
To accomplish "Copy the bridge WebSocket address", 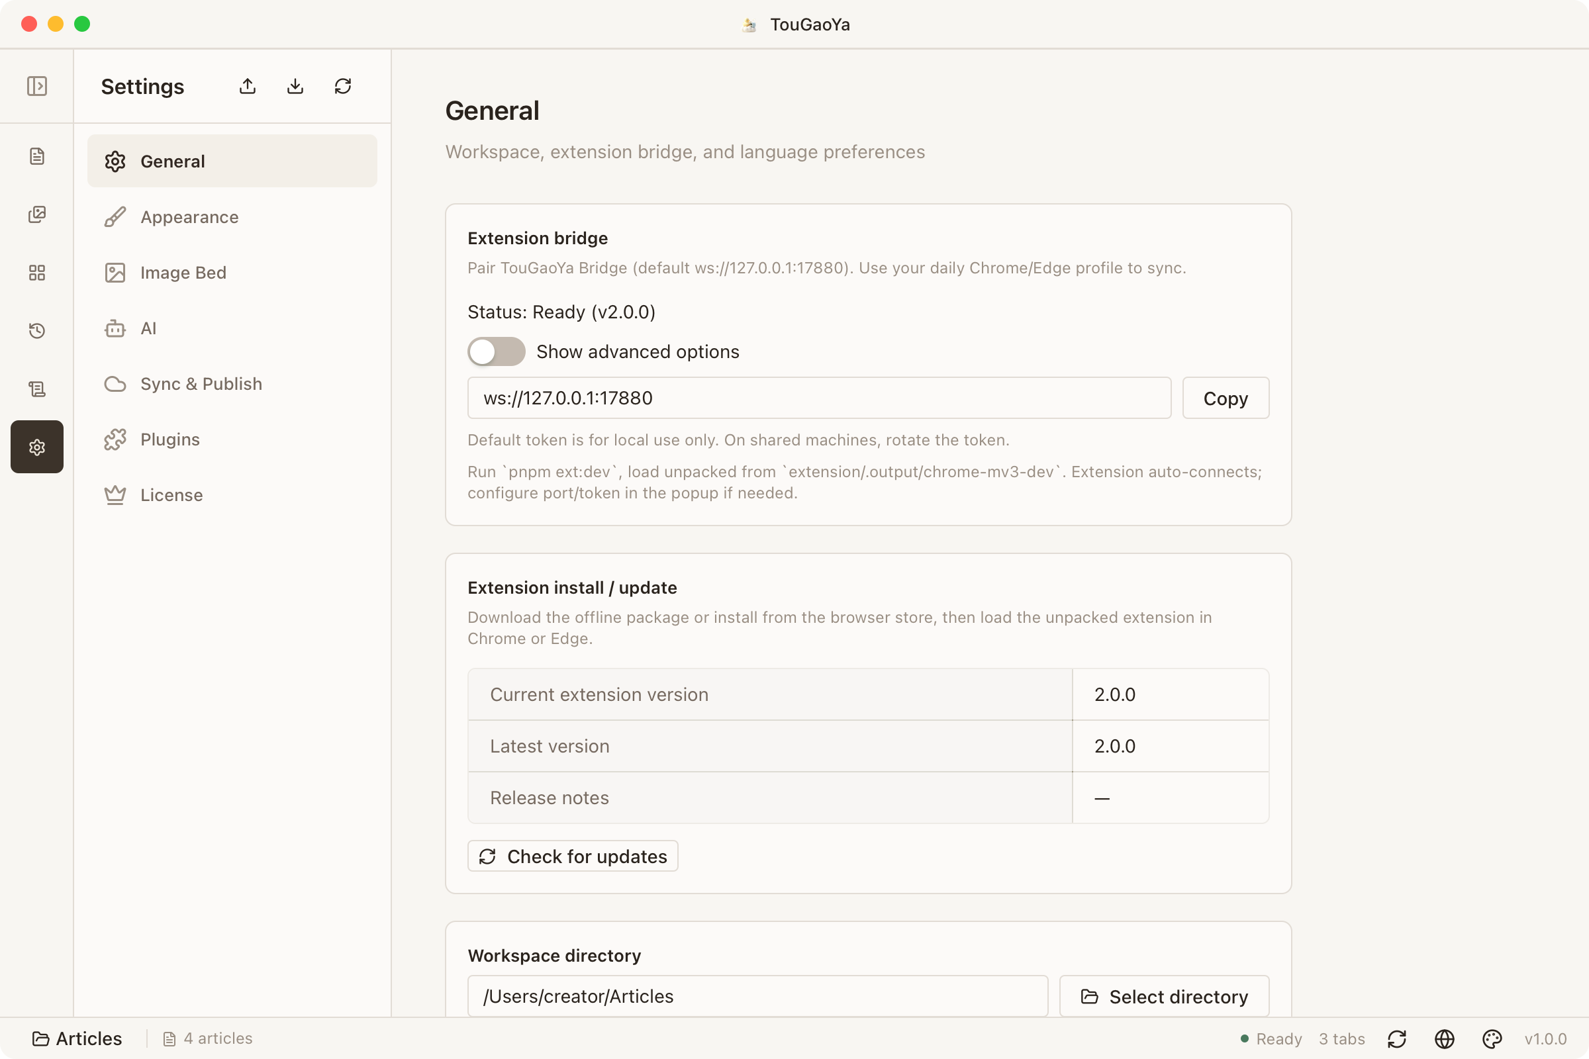I will pyautogui.click(x=1226, y=398).
